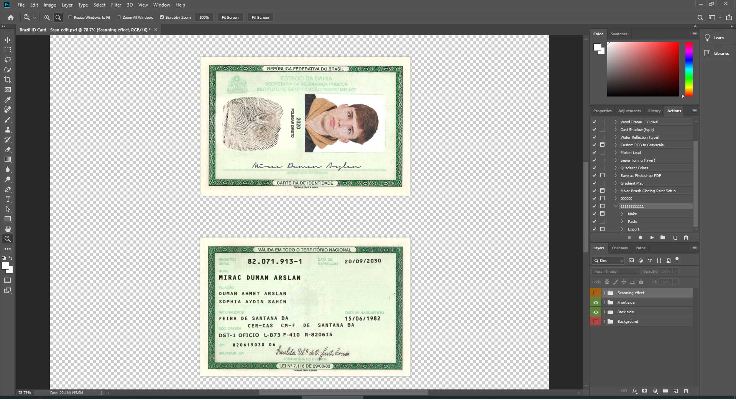Delete layer using trash icon
The height and width of the screenshot is (399, 736).
click(x=686, y=391)
